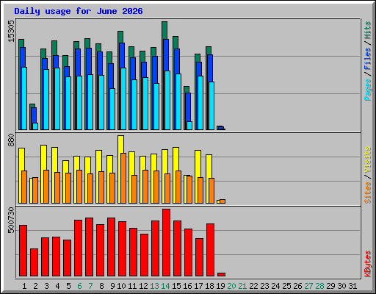
Task: Click the tallest green hits bar for day 14
Action: tap(164, 30)
